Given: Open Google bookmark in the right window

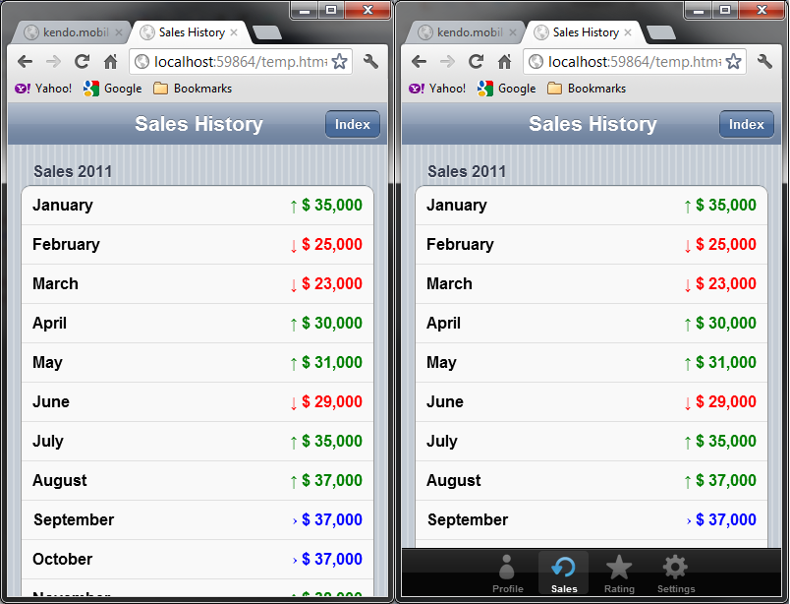Looking at the screenshot, I should pyautogui.click(x=507, y=89).
